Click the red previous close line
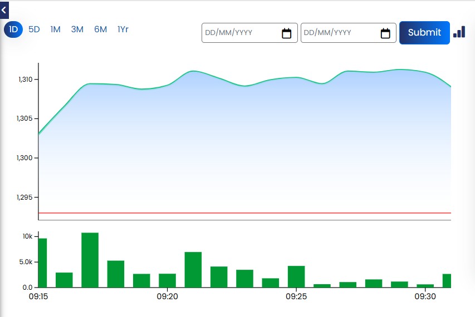475x317 pixels. [x=245, y=213]
